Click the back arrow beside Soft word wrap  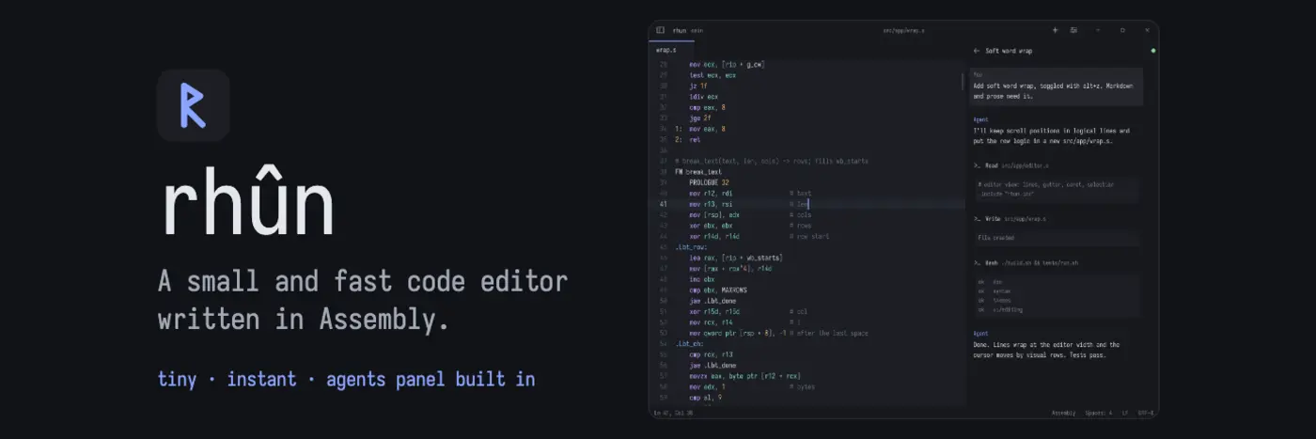977,51
